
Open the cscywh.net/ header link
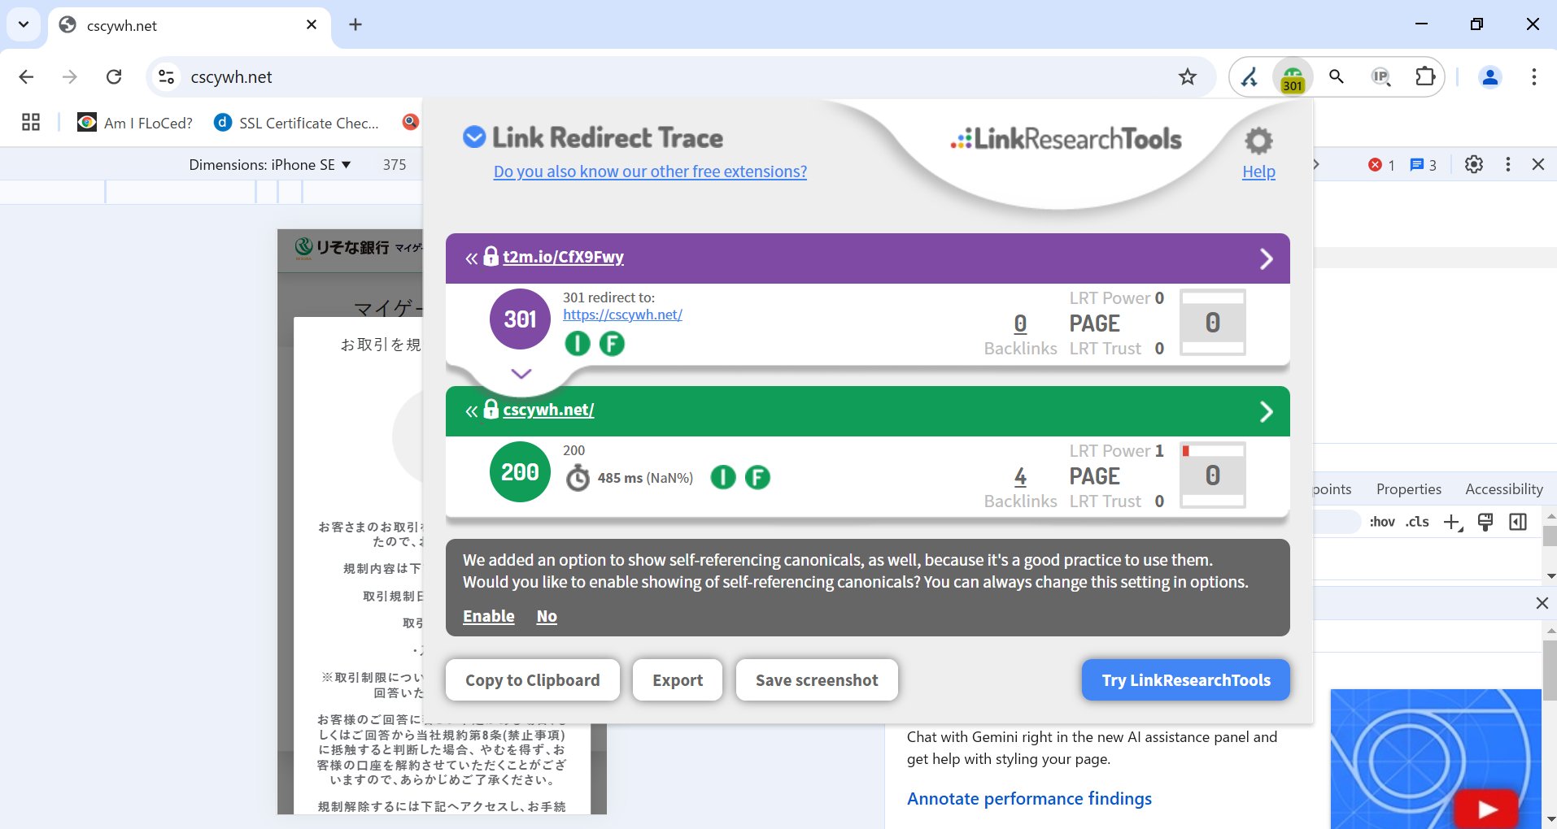pos(548,410)
